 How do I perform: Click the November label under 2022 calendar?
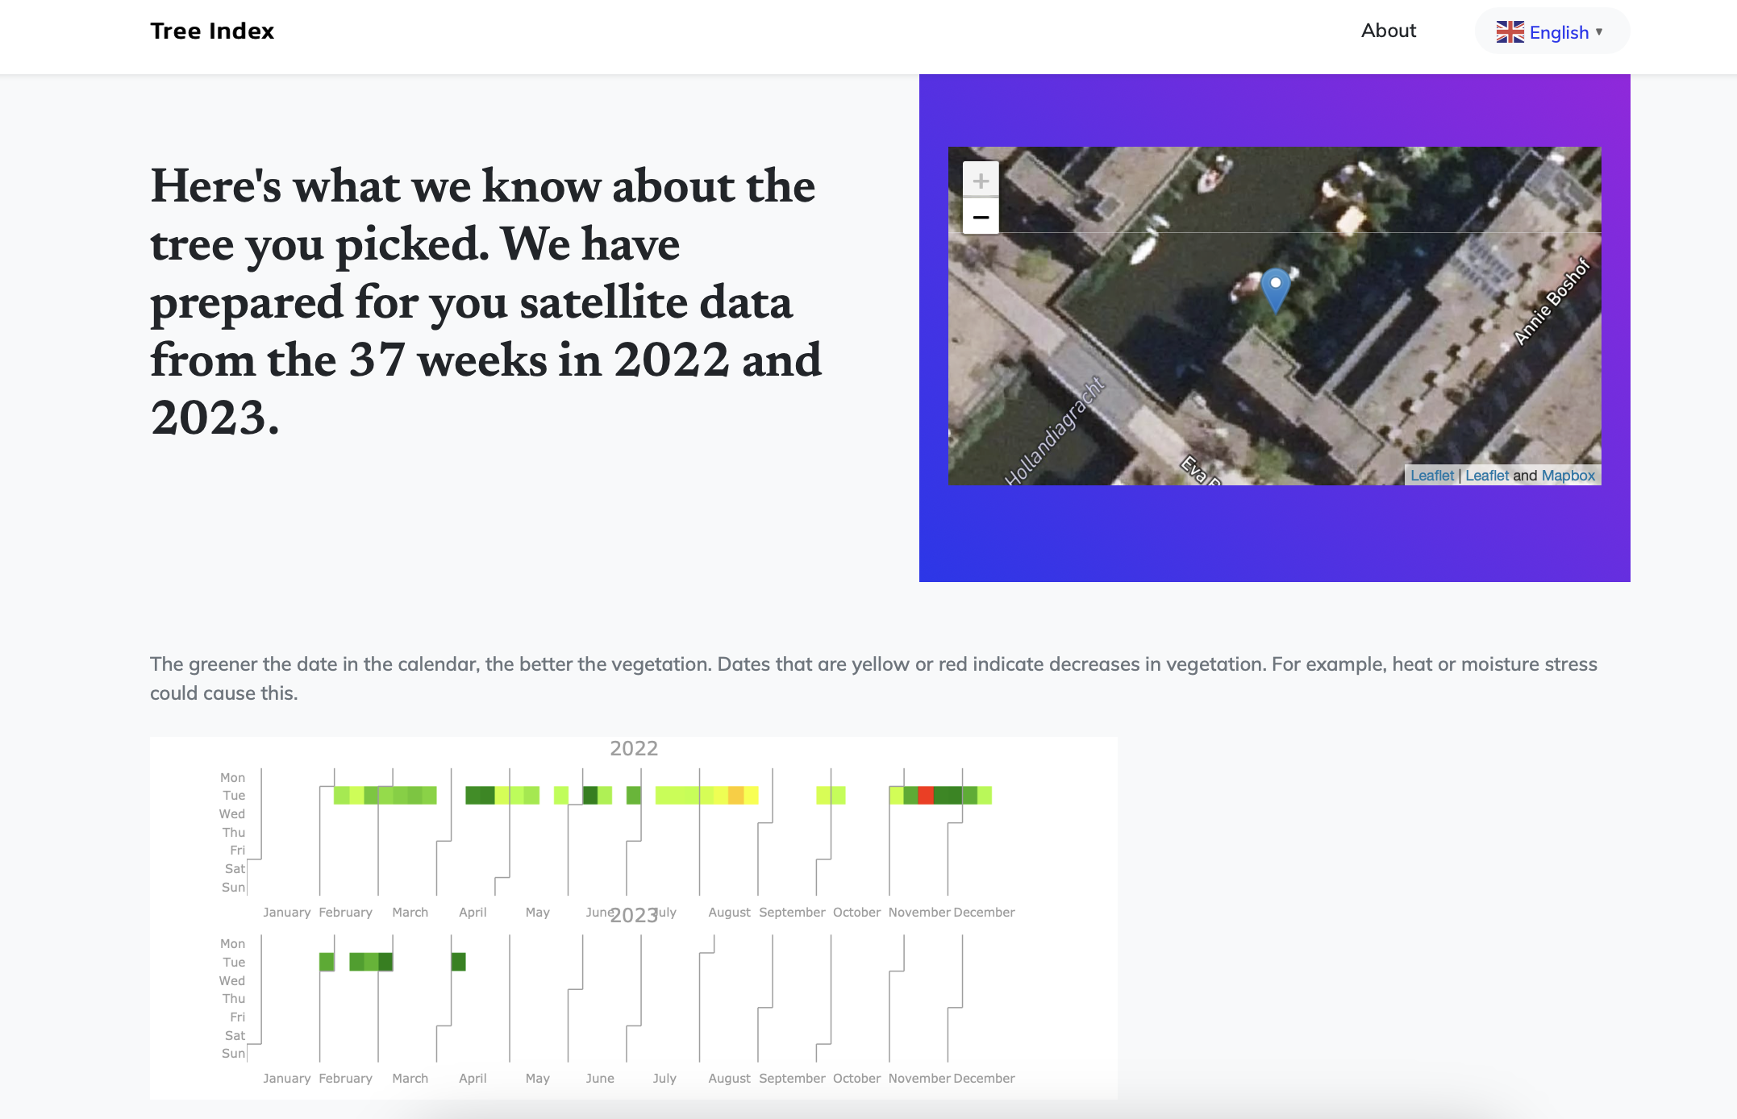coord(919,912)
